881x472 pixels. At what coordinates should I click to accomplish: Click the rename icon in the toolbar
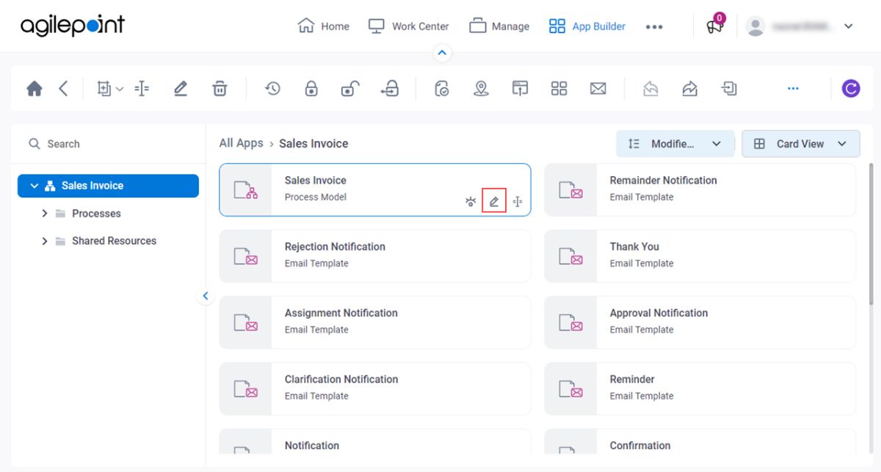pos(142,89)
